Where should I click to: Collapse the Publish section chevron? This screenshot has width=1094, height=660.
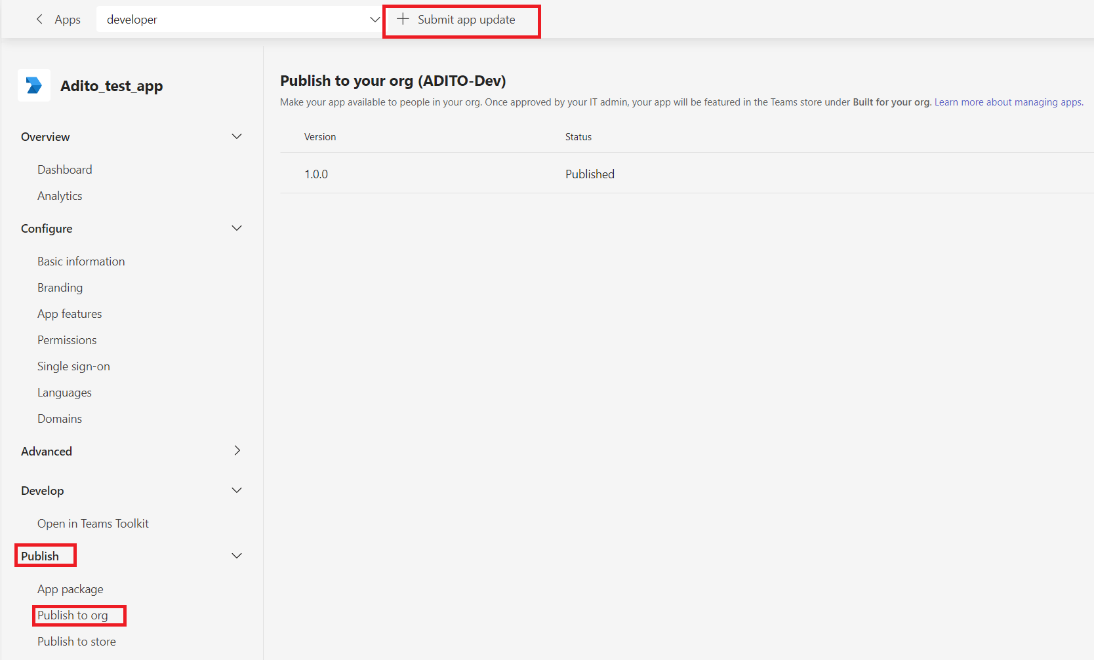click(x=237, y=556)
